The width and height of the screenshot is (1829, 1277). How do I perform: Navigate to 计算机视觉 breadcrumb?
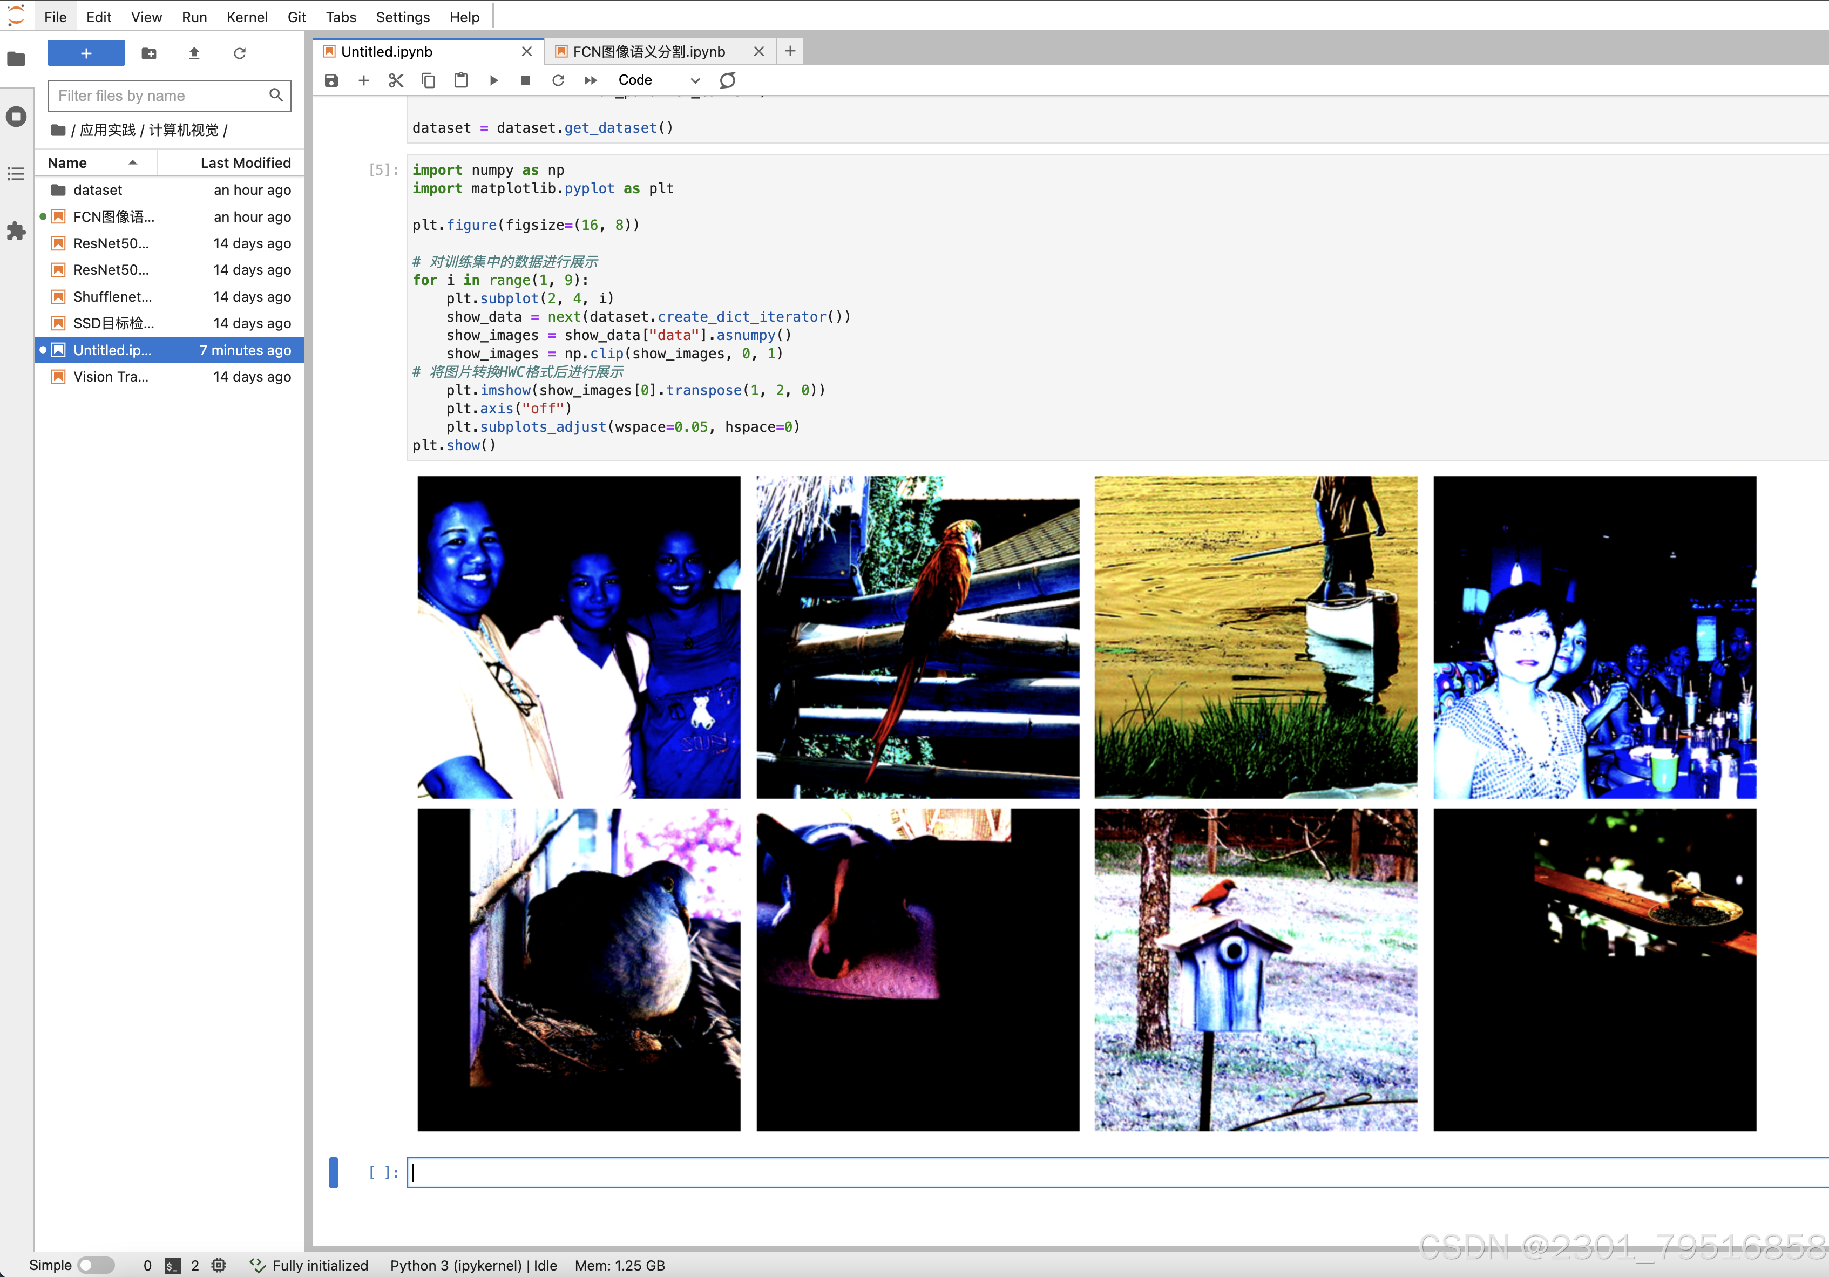click(x=183, y=130)
